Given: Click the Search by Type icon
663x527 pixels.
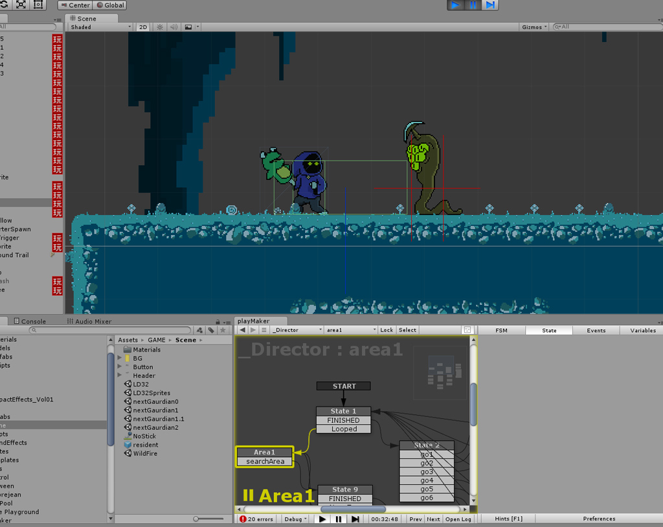Looking at the screenshot, I should pos(199,330).
